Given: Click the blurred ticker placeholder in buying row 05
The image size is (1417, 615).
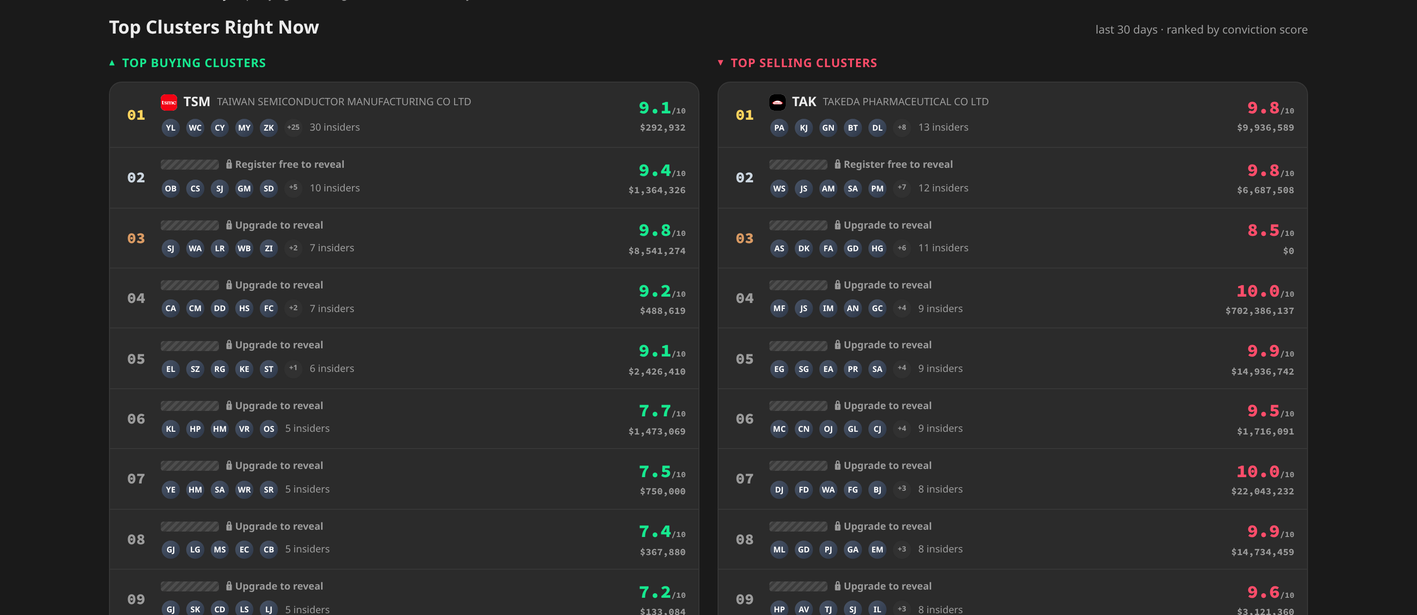Looking at the screenshot, I should pyautogui.click(x=190, y=346).
